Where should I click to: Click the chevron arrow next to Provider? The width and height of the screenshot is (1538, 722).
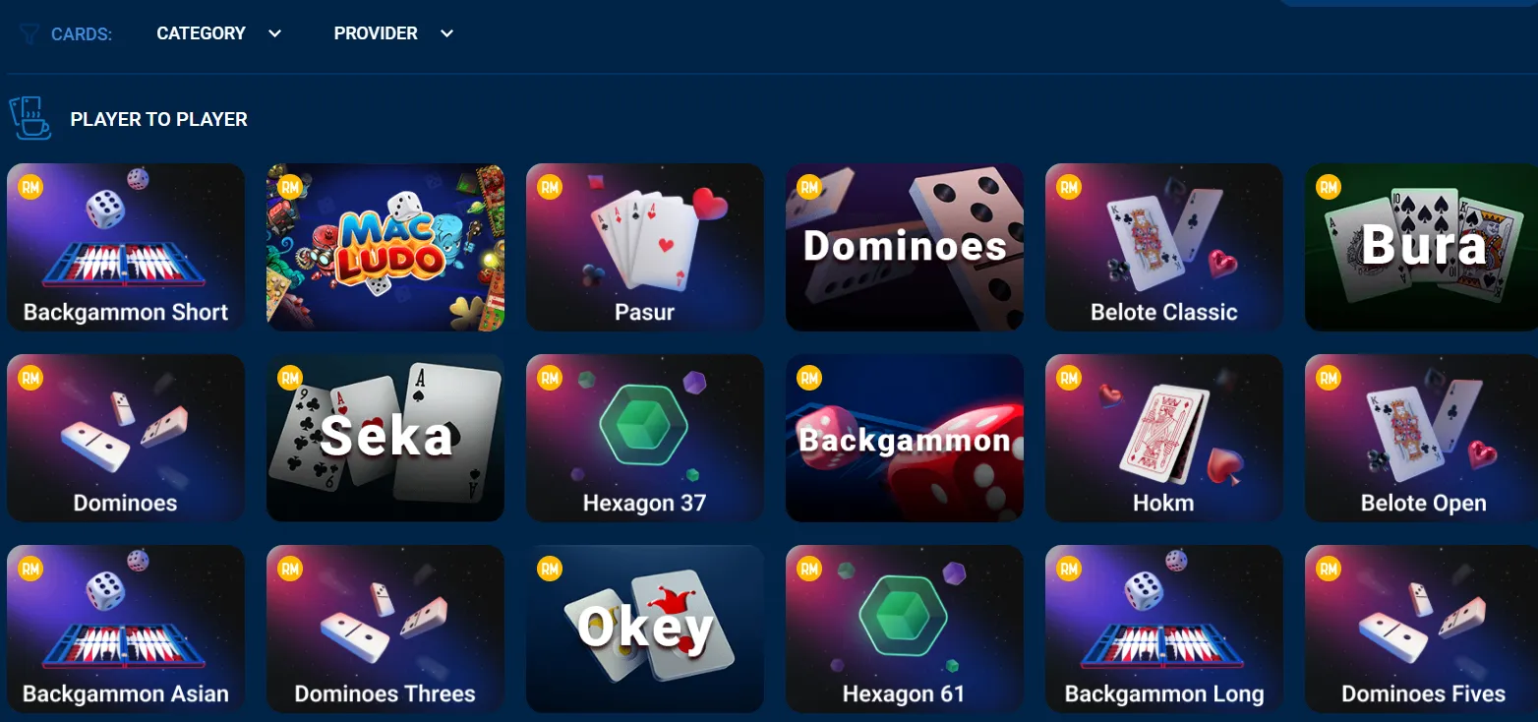(446, 33)
